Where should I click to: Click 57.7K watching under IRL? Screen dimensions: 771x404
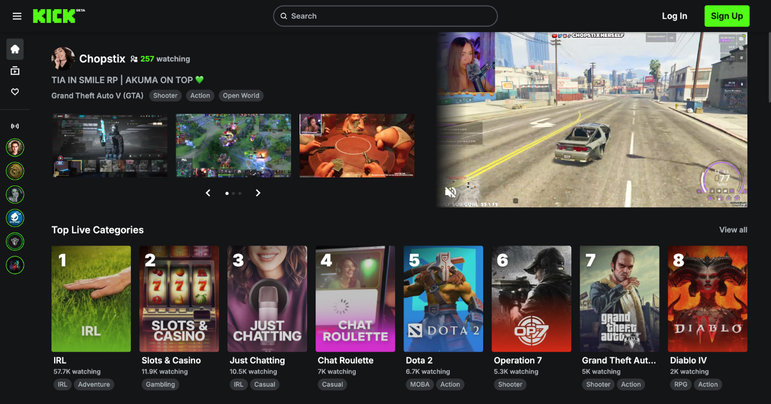[77, 372]
